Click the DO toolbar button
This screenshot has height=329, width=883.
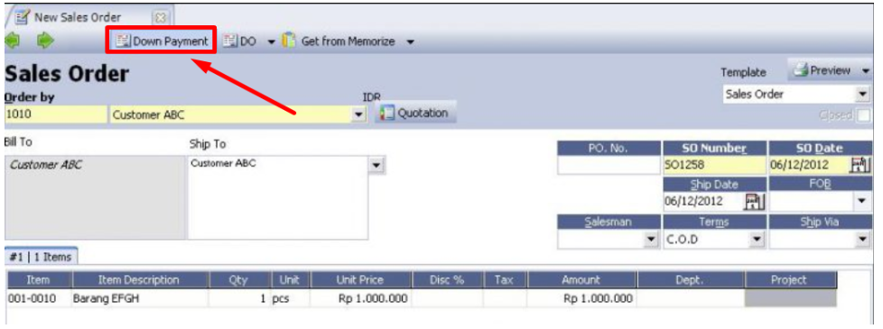(x=240, y=41)
